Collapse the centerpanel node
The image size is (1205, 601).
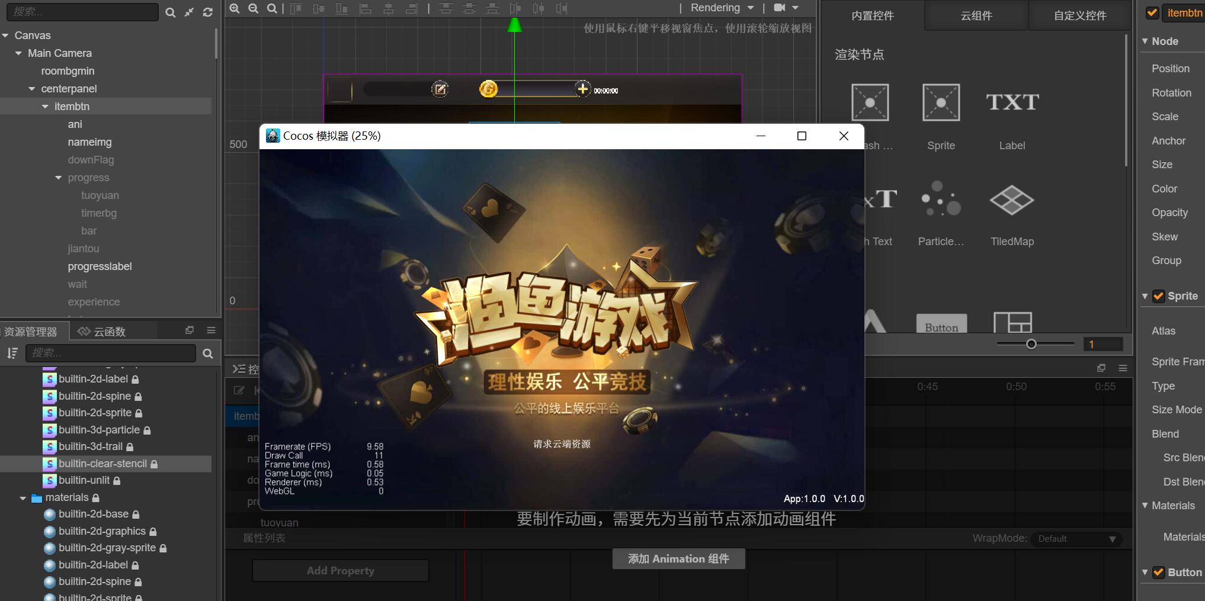[x=32, y=89]
